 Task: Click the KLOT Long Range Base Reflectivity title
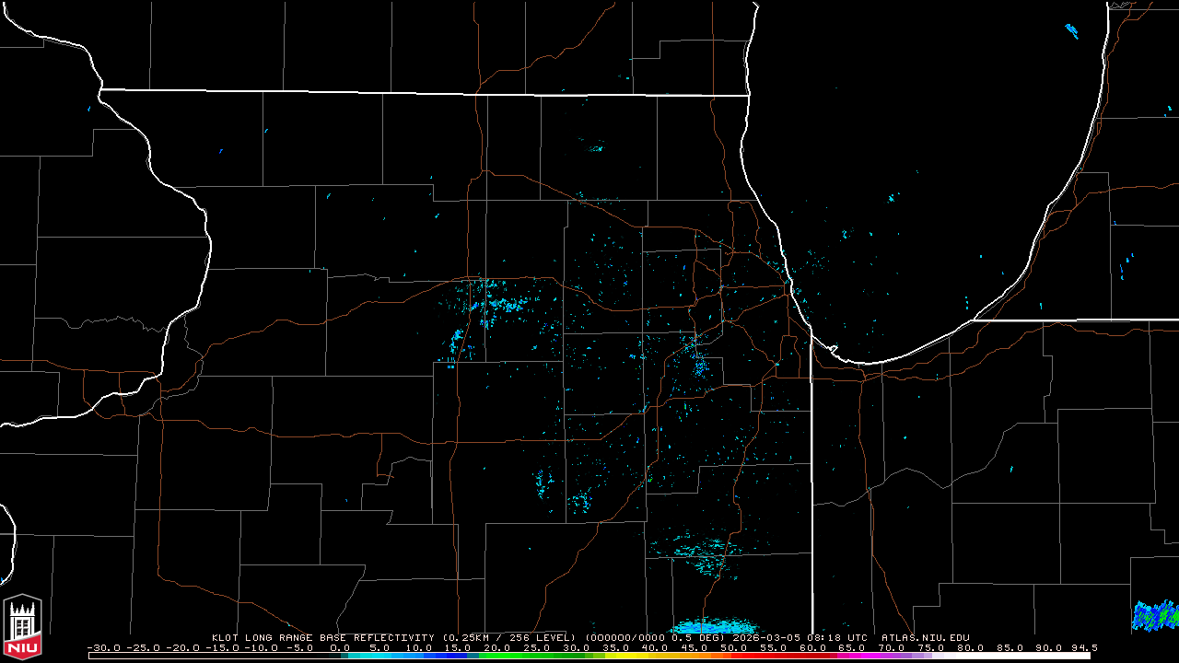[322, 637]
